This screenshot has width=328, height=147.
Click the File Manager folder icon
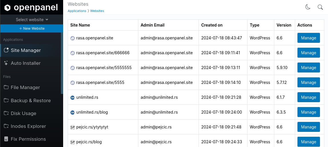[x=6, y=87]
